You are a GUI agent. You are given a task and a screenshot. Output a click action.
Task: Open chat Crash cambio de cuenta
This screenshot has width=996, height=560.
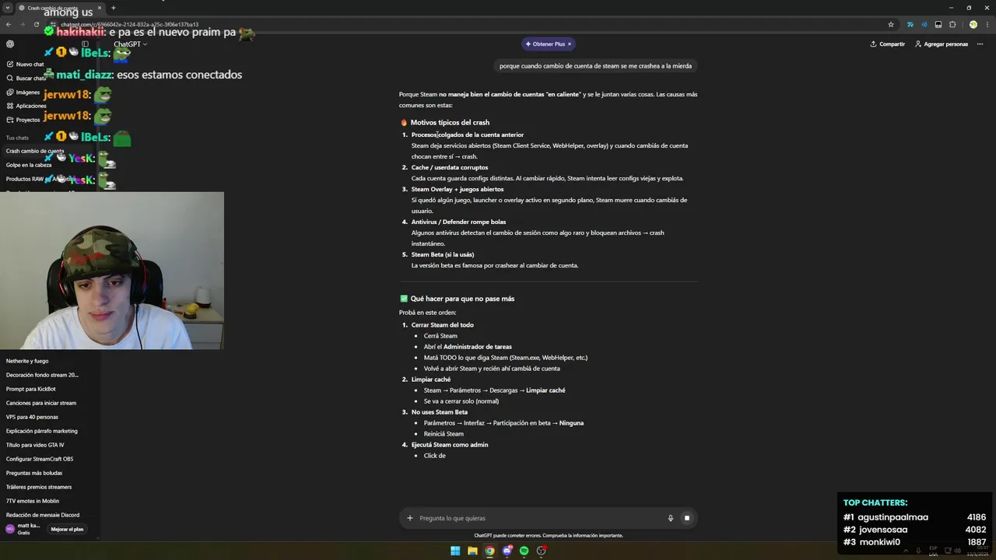pyautogui.click(x=35, y=151)
